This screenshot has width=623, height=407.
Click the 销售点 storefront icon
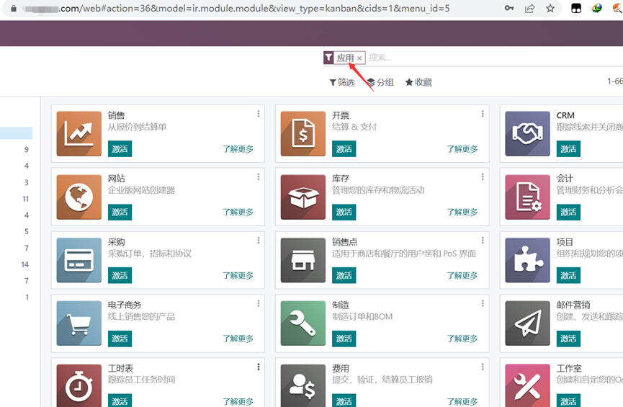pyautogui.click(x=303, y=260)
